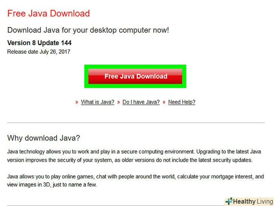This screenshot has height=206, width=274.
Task: Click the red Free Java Download button
Action: (135, 76)
